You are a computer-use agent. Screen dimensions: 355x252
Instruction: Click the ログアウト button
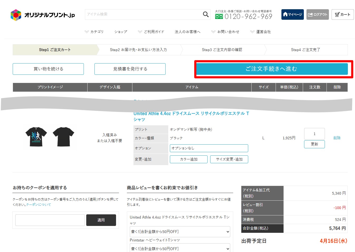point(318,14)
